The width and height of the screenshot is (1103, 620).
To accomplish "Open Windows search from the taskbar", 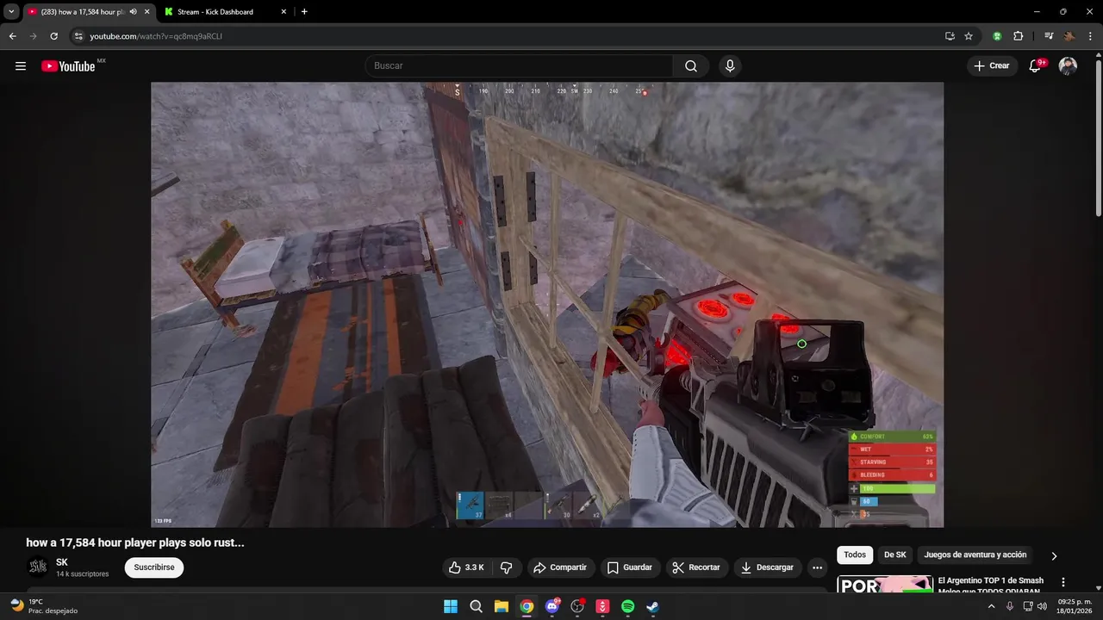I will 476,606.
